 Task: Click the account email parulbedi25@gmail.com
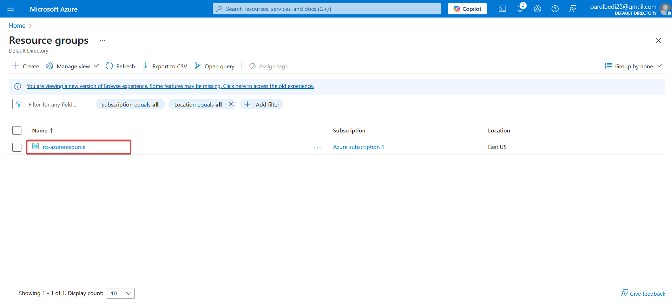pos(623,7)
